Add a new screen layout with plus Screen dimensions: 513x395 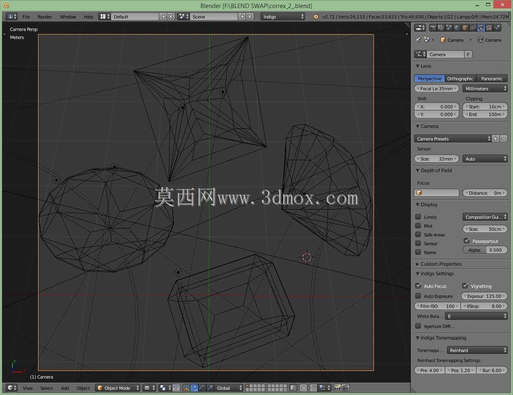point(164,16)
